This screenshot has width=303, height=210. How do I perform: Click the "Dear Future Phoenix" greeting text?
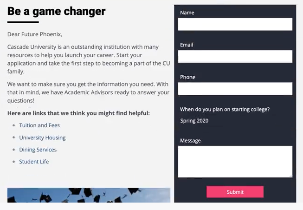(35, 34)
